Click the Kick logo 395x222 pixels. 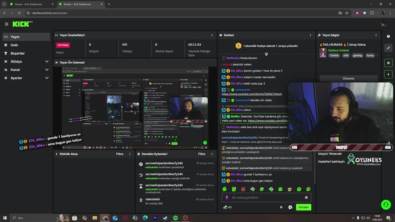point(22,24)
